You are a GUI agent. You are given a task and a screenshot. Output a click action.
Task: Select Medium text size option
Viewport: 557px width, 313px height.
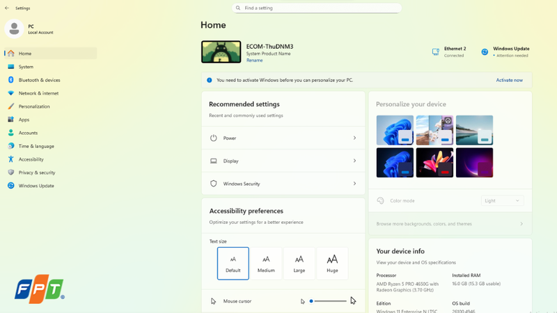[x=266, y=264]
